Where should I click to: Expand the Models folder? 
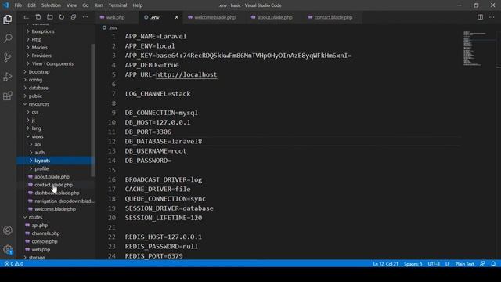click(40, 47)
